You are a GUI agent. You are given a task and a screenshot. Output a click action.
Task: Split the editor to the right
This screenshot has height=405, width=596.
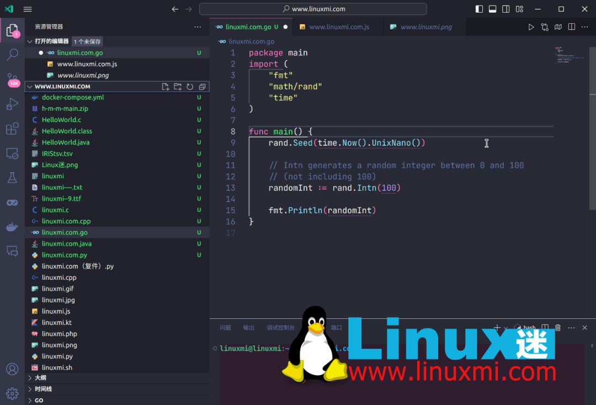click(x=572, y=26)
